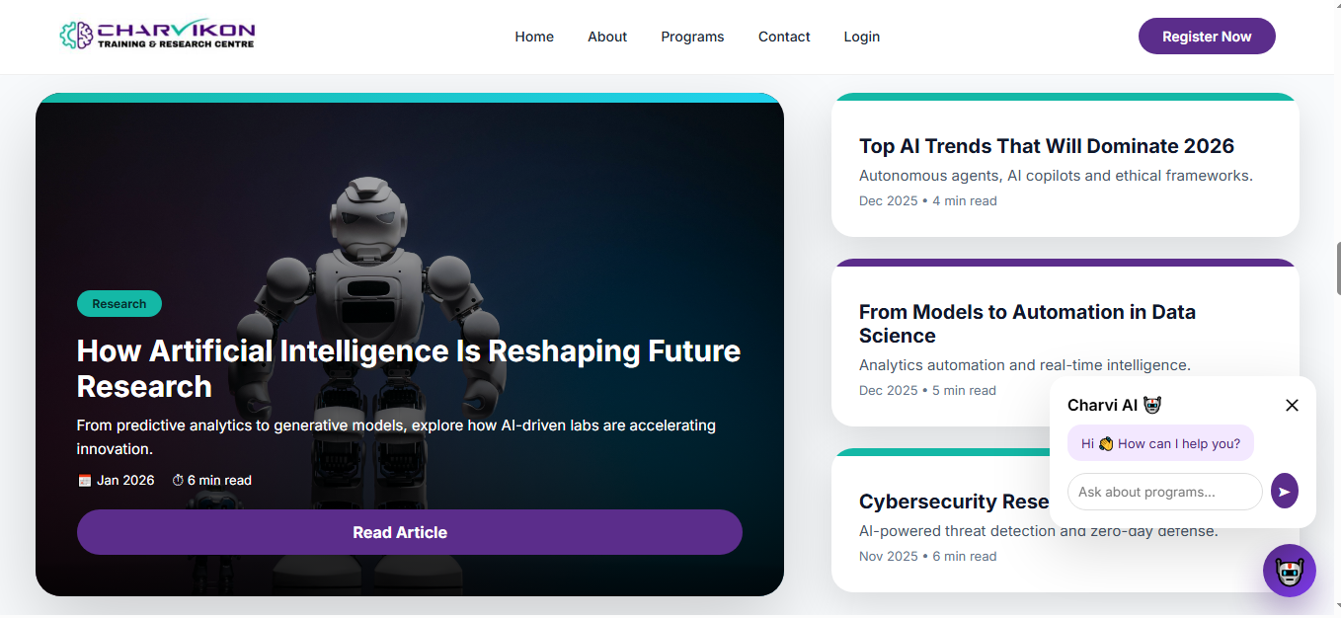The width and height of the screenshot is (1341, 618).
Task: Send chat message with arrow button
Action: coord(1284,491)
